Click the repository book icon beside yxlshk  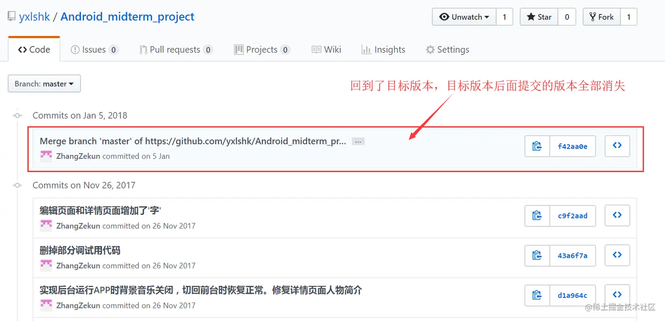(x=12, y=17)
